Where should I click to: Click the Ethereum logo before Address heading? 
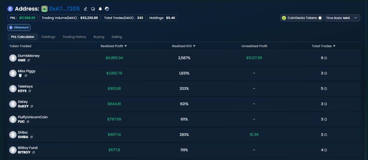point(10,9)
